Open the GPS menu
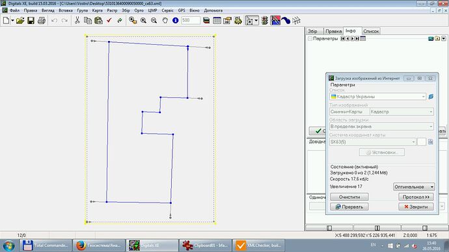 pyautogui.click(x=182, y=10)
